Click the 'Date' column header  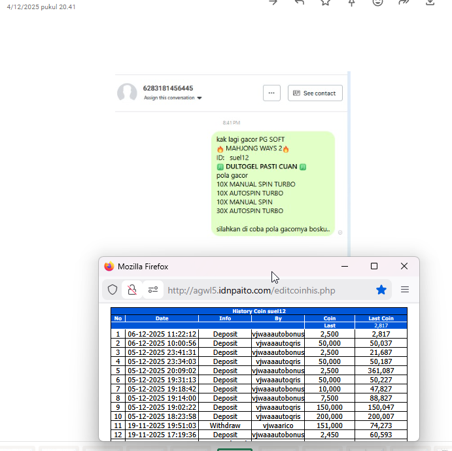(x=162, y=318)
